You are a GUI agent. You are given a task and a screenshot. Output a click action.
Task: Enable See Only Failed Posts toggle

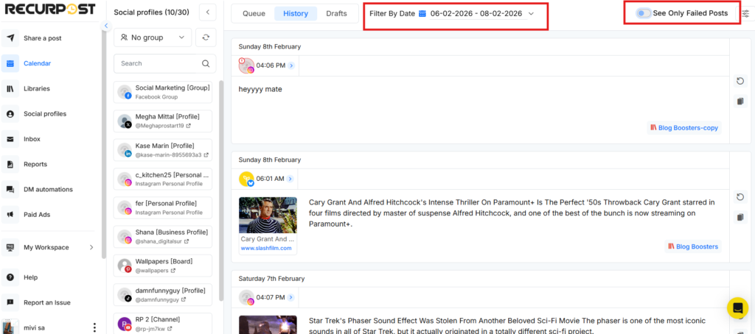pos(643,13)
